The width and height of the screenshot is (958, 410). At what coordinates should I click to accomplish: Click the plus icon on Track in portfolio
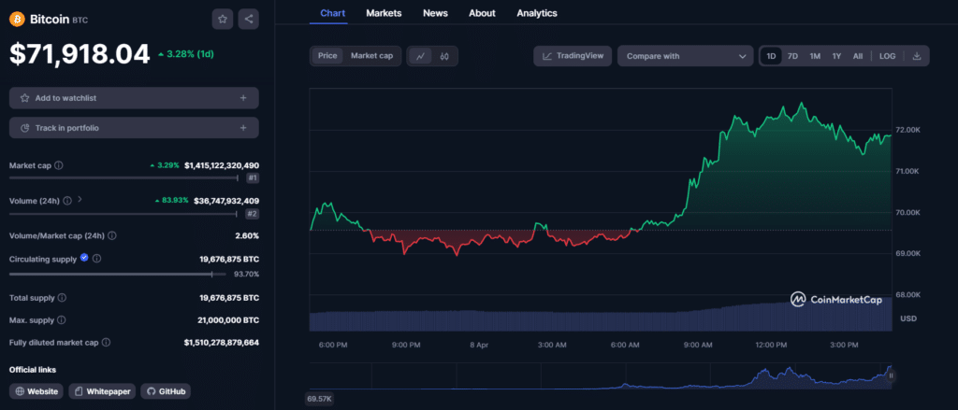243,128
